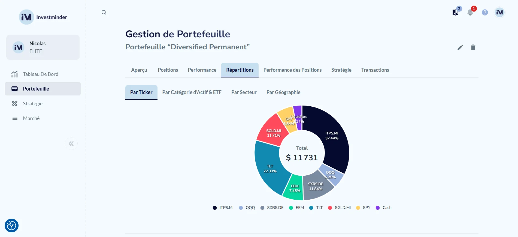Delete portfolio using the trash icon

(x=473, y=47)
